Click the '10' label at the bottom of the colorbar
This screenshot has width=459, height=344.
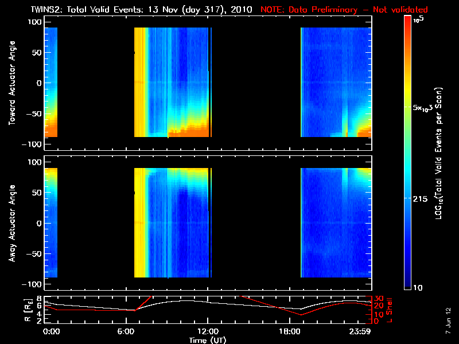pyautogui.click(x=418, y=288)
